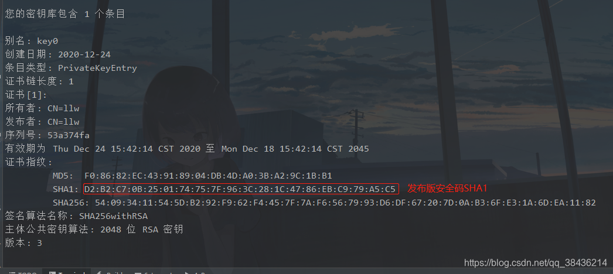The image size is (613, 274).
Task: Click the Terminal tab icon
Action: (x=52, y=273)
